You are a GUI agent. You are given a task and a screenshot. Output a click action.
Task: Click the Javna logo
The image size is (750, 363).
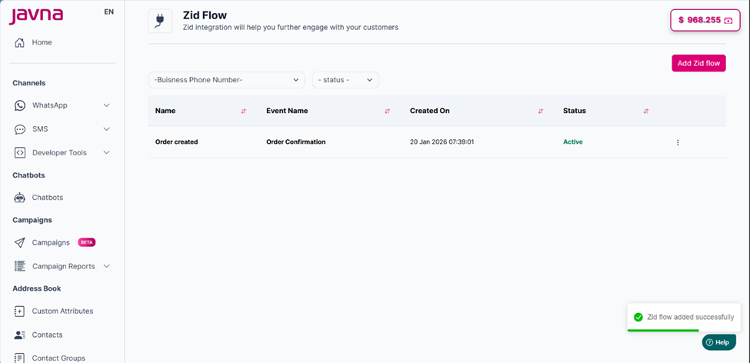coord(36,16)
